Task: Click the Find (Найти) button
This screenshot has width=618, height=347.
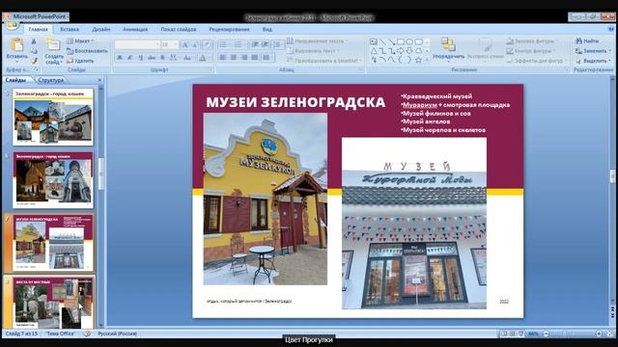Action: click(587, 40)
